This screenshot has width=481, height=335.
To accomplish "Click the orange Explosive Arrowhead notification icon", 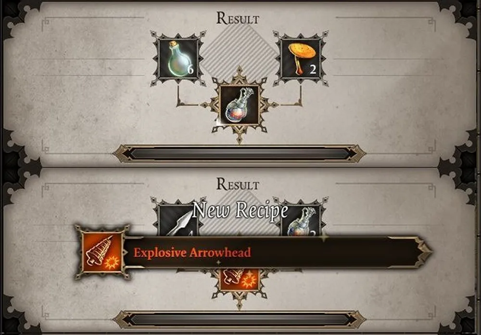I will tap(102, 252).
